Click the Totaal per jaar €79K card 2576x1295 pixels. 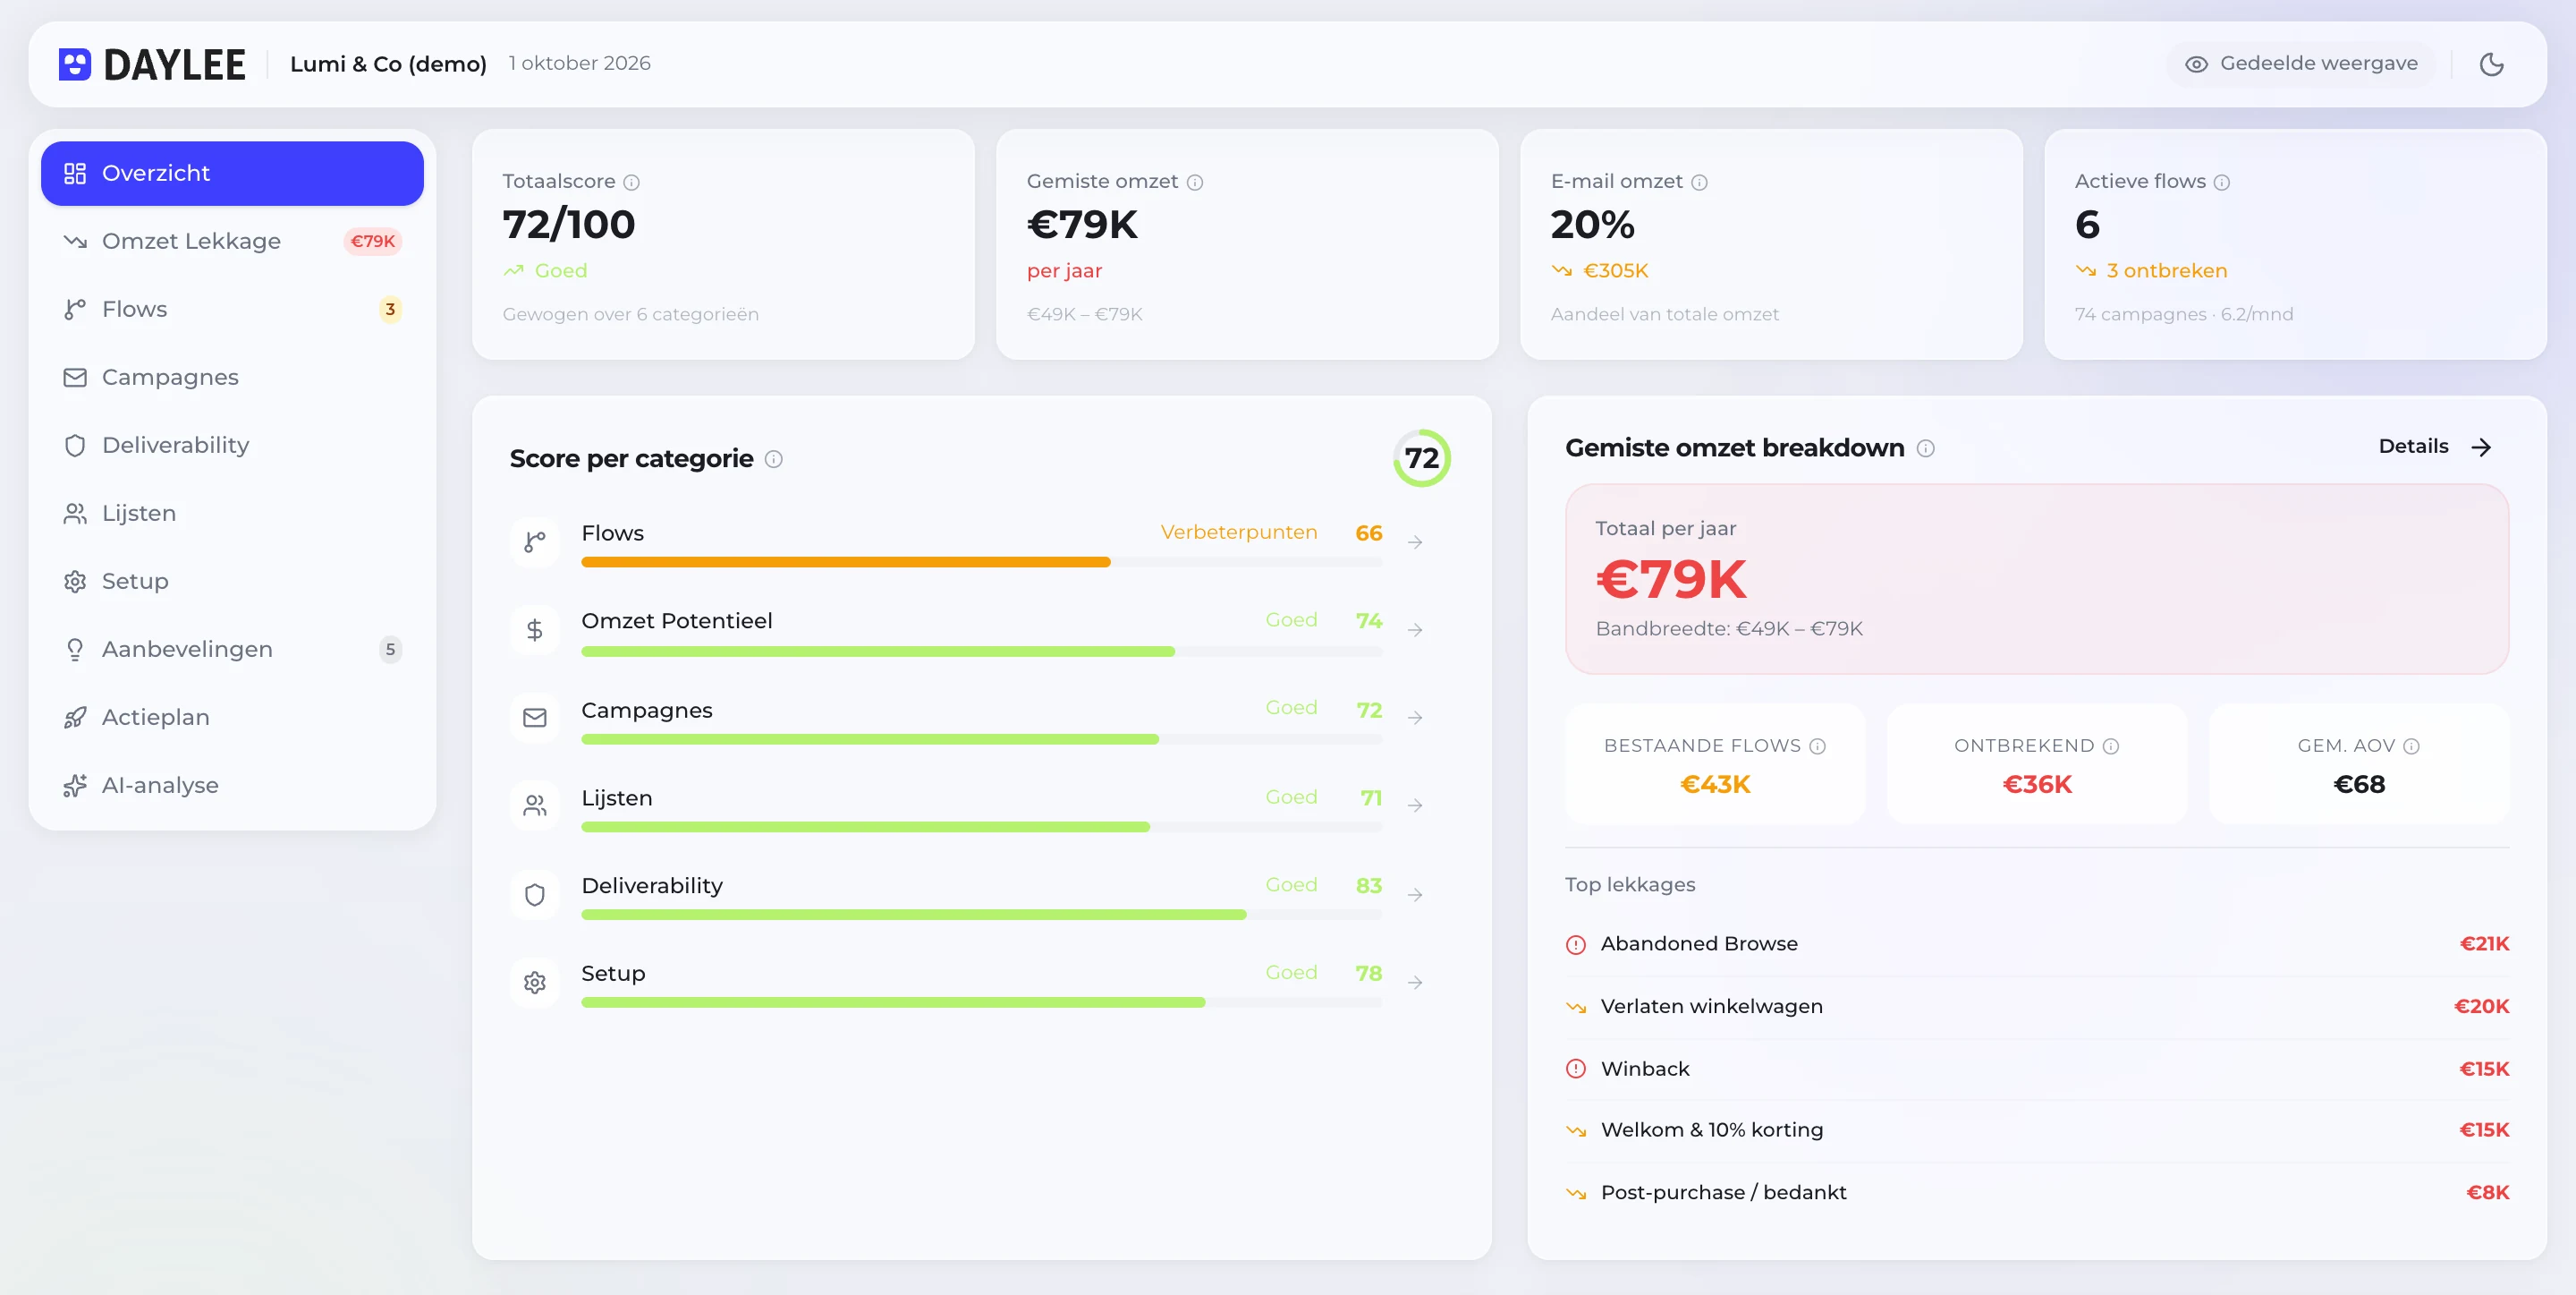click(2037, 579)
